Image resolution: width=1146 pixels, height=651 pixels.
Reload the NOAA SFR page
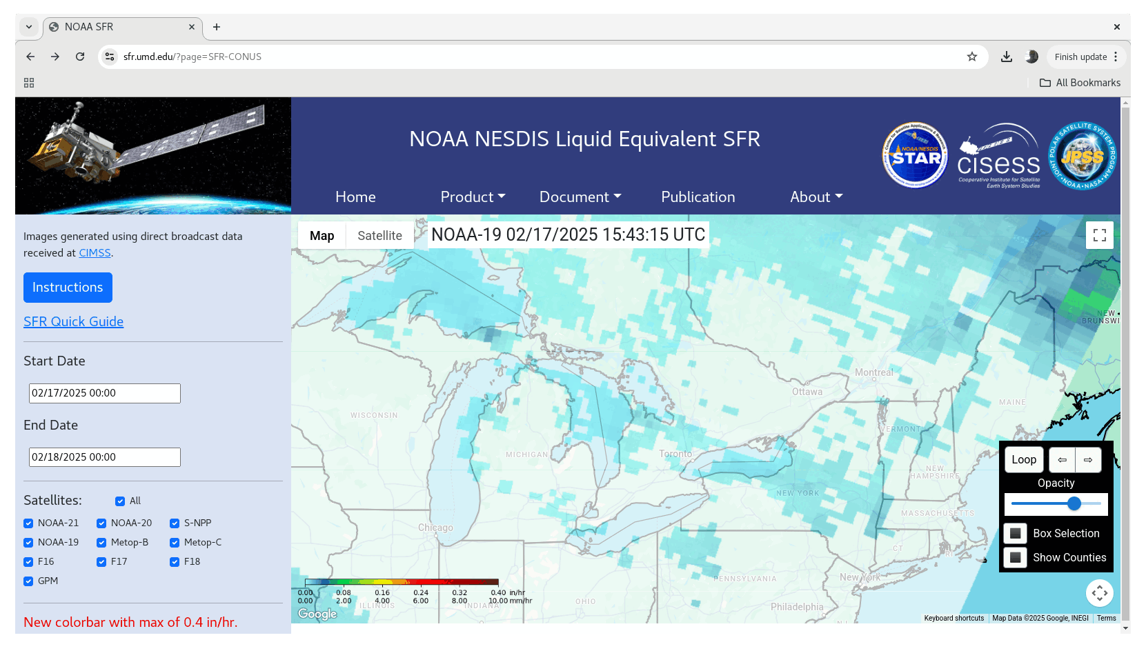click(80, 57)
